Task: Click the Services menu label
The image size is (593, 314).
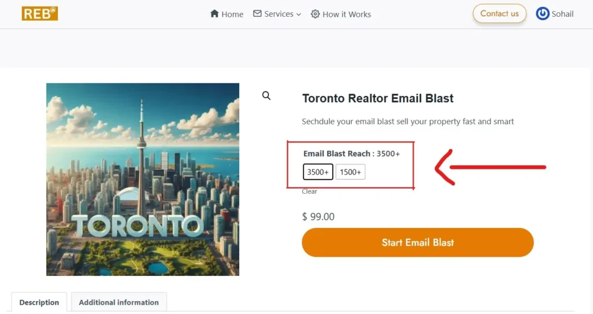Action: point(279,14)
